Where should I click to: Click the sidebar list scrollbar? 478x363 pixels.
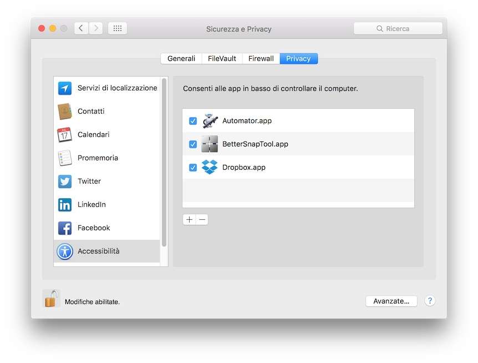[x=164, y=162]
